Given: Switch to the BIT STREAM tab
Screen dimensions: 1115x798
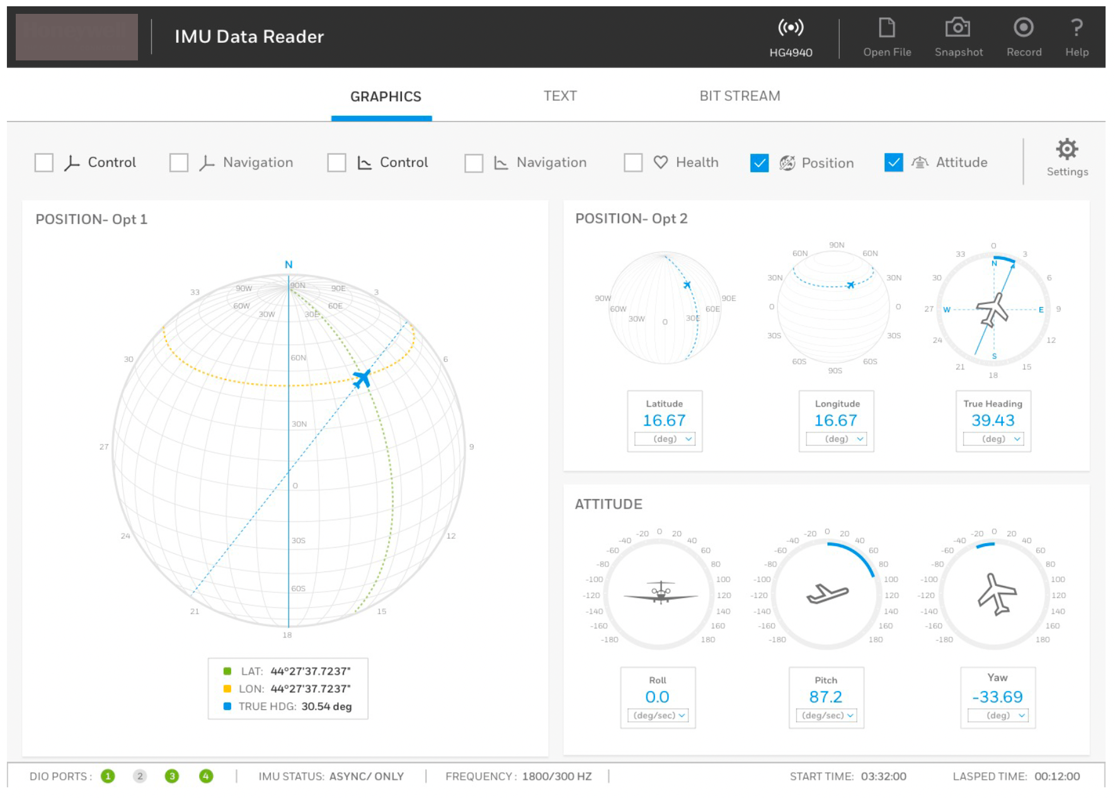Looking at the screenshot, I should coord(740,96).
